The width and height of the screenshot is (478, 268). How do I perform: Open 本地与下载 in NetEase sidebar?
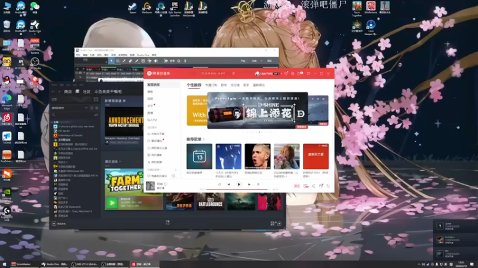click(x=157, y=134)
